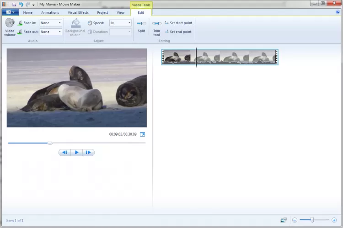Click the Save icon in title bar
343x228 pixels.
(15, 4)
